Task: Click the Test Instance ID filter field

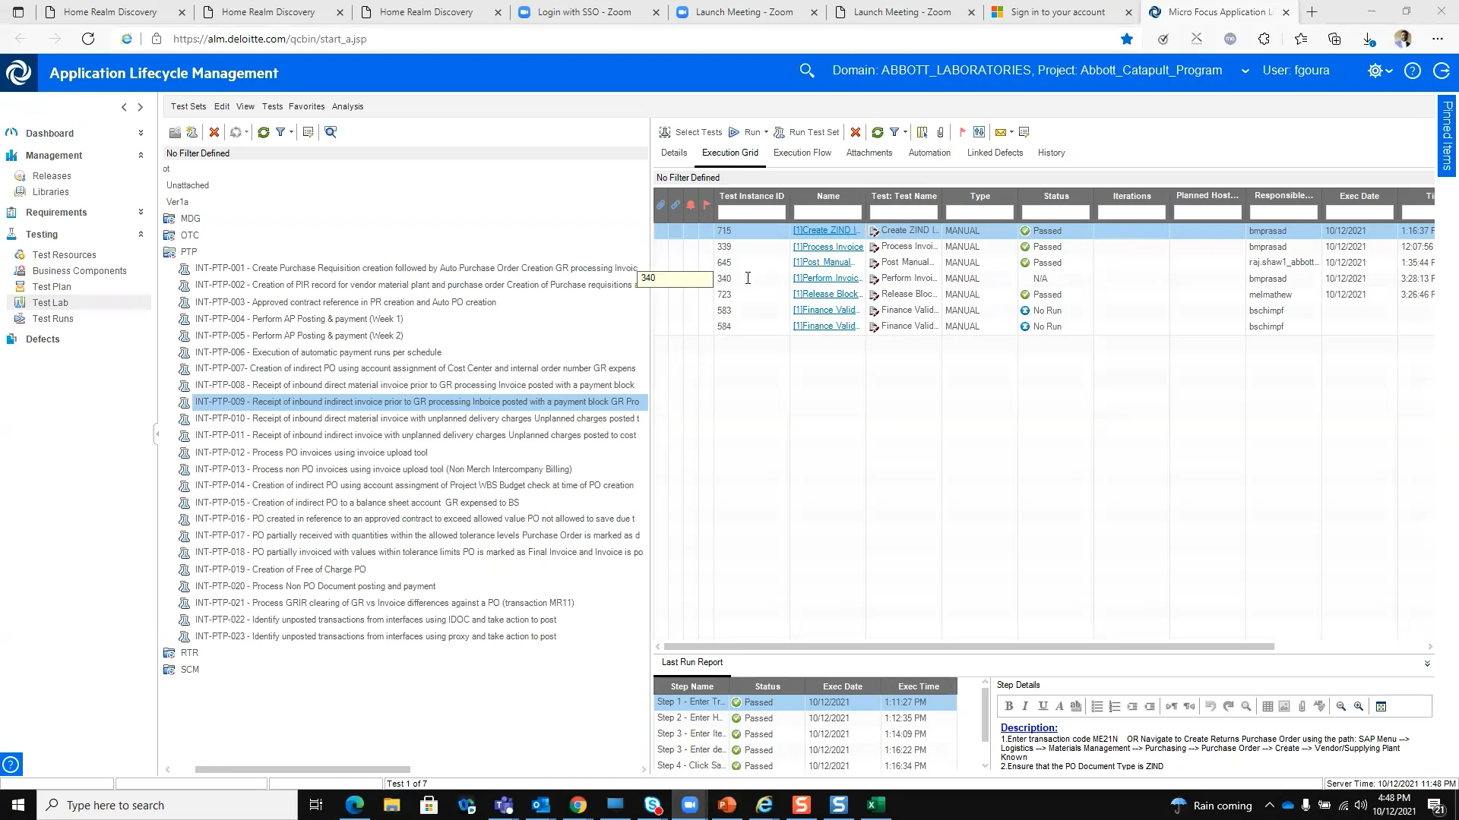Action: (751, 213)
